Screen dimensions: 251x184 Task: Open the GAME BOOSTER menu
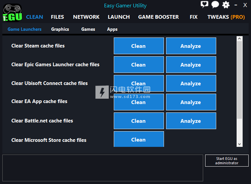point(158,17)
